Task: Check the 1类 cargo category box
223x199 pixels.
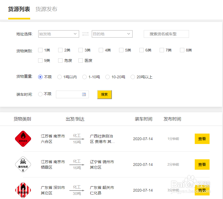Action: 40,50
